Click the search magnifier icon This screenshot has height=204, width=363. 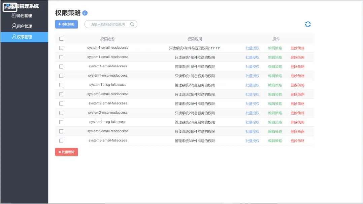click(x=132, y=24)
